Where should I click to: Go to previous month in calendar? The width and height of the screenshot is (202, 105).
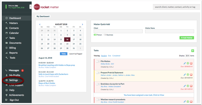pyautogui.click(x=40, y=24)
